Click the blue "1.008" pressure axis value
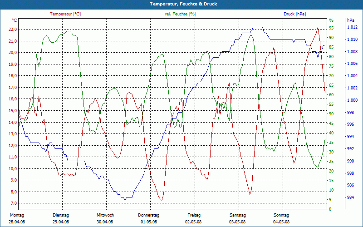This screenshot has width=363, height=227. pos(352,52)
